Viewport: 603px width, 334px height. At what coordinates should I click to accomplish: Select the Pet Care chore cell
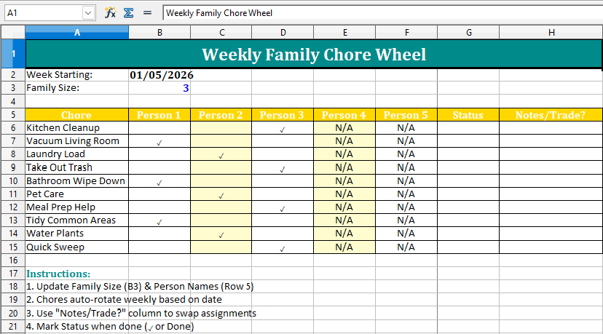click(76, 194)
